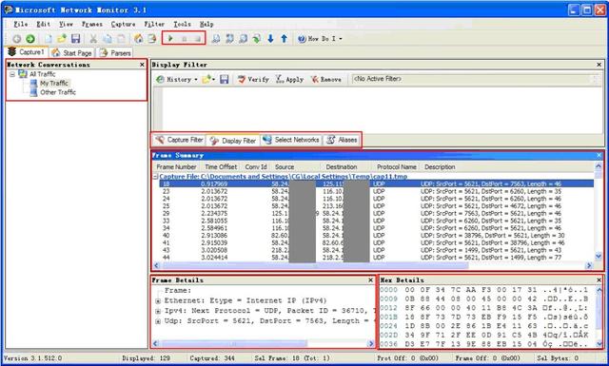Apply the display filter

[289, 79]
